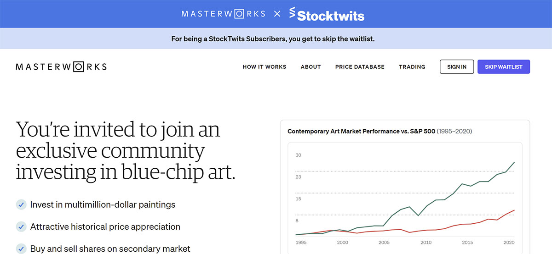The image size is (552, 254).
Task: Open the How It Works page
Action: (x=264, y=67)
